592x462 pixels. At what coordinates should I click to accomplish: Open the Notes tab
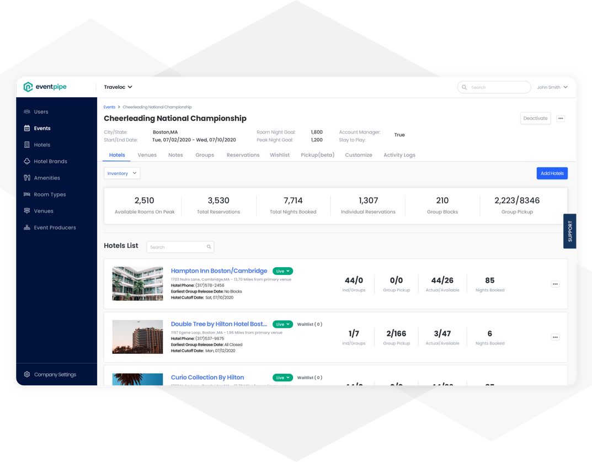click(x=175, y=155)
